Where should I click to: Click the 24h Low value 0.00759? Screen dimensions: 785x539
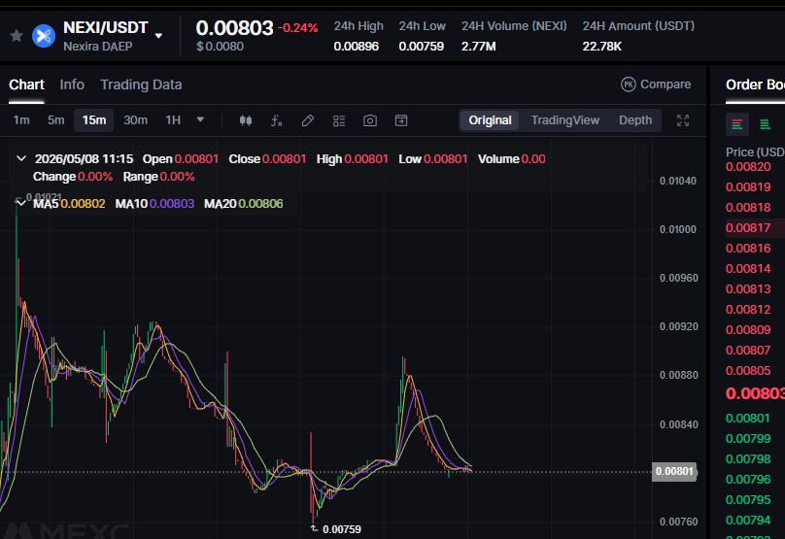coord(421,47)
